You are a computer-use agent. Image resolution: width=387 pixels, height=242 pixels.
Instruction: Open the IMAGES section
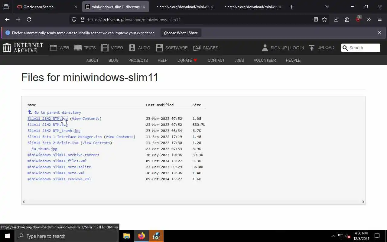pos(206,48)
